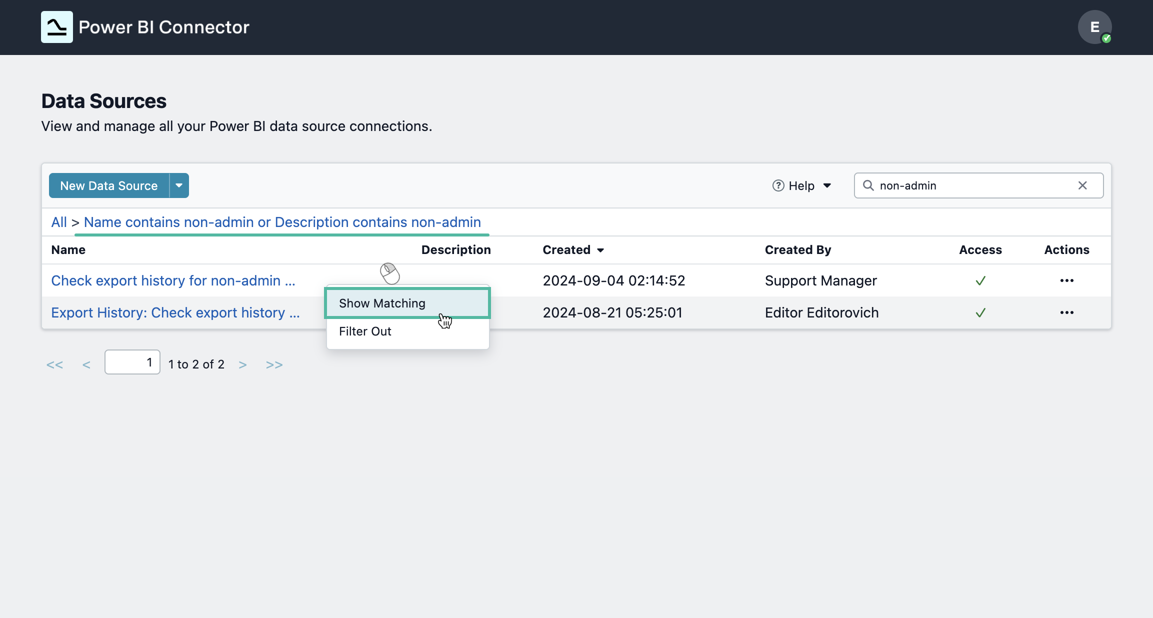Click the Created By column header
This screenshot has height=618, width=1153.
798,249
